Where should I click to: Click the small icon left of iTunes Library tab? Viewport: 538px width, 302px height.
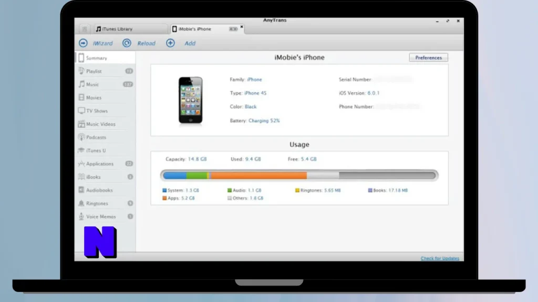click(x=85, y=29)
